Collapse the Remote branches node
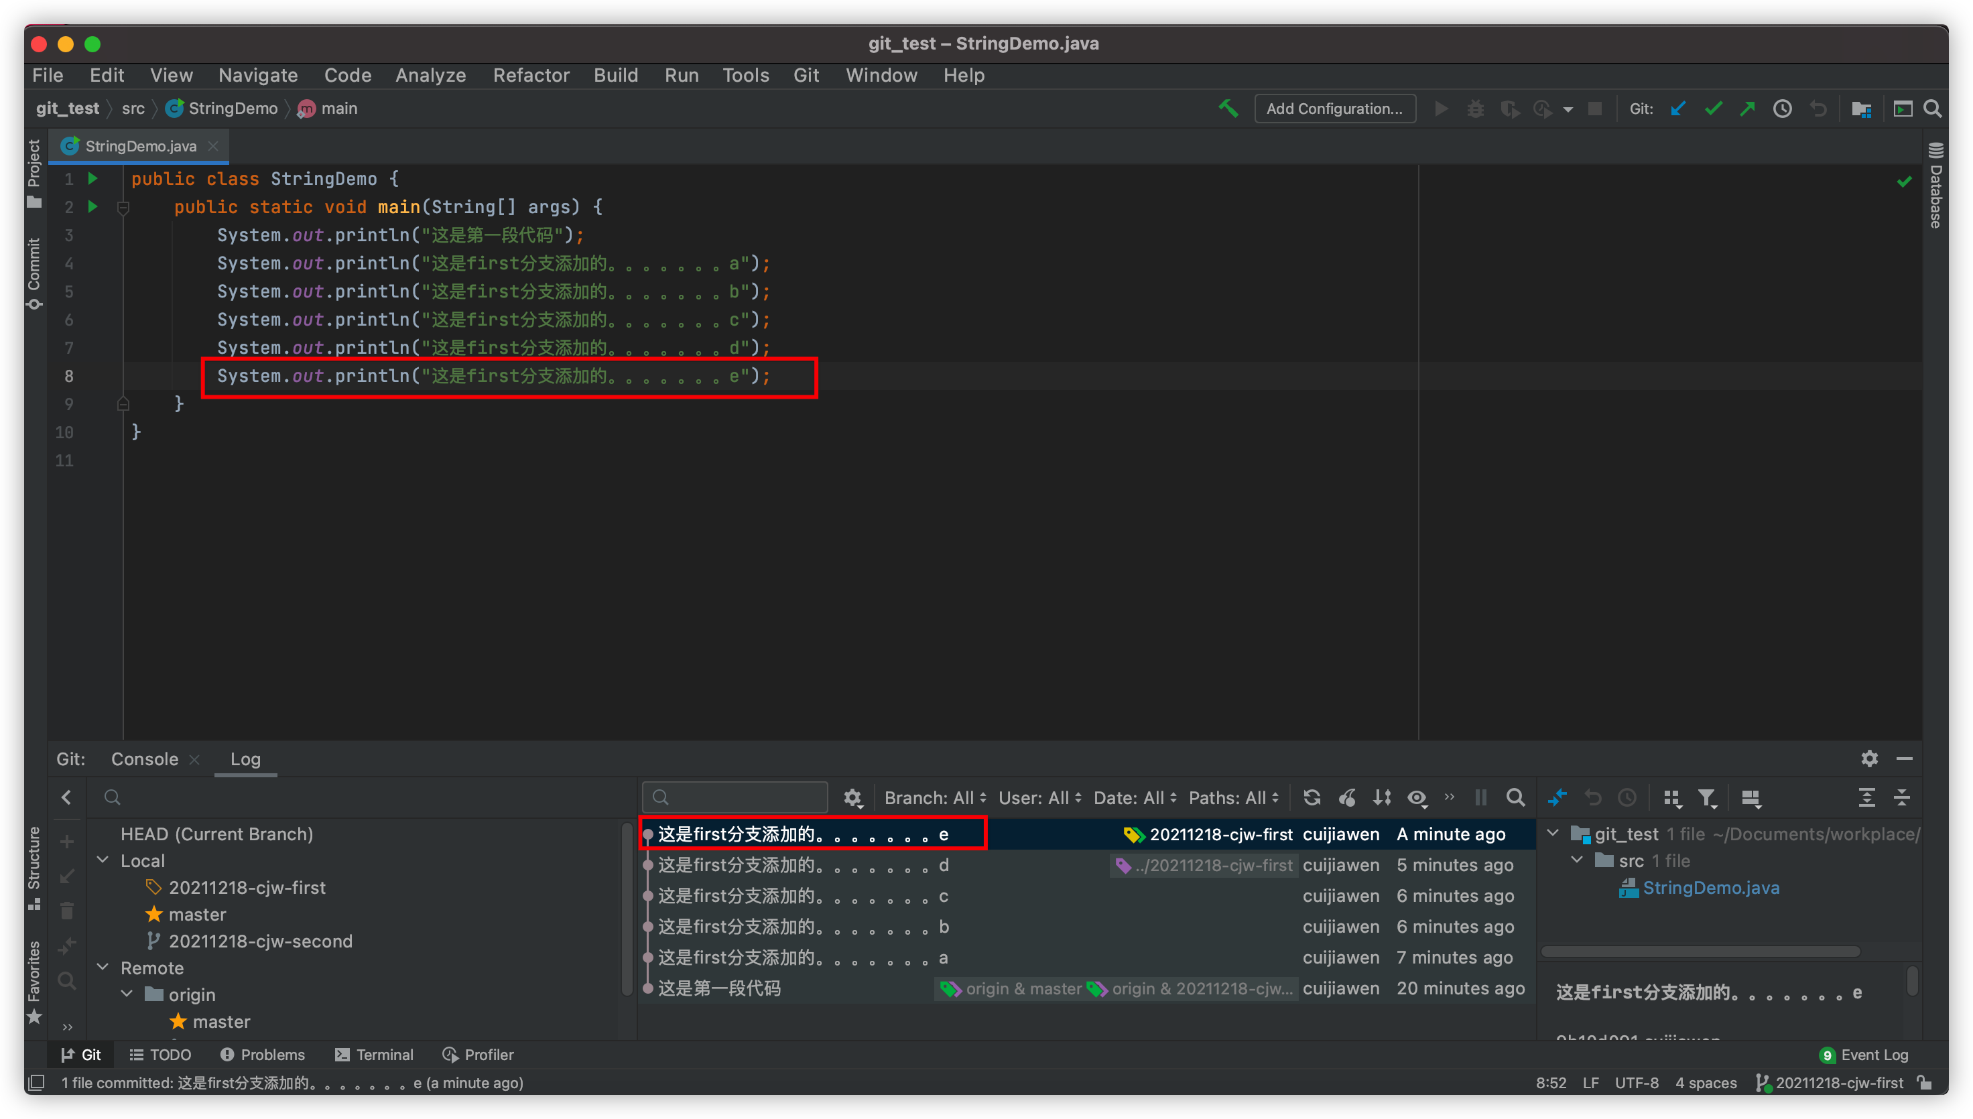Screen dimensions: 1973x1119 (103, 967)
